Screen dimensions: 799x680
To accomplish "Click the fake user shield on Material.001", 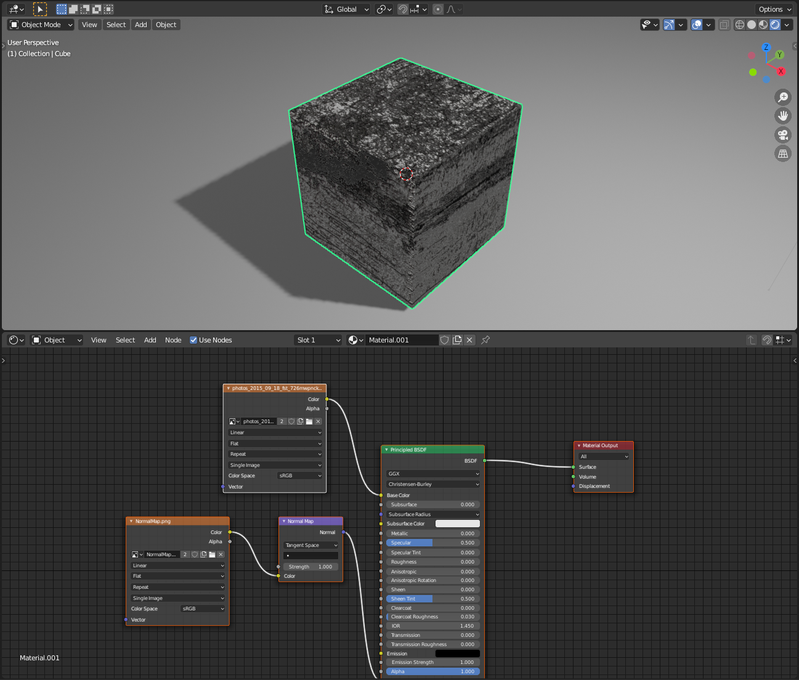I will coord(444,339).
